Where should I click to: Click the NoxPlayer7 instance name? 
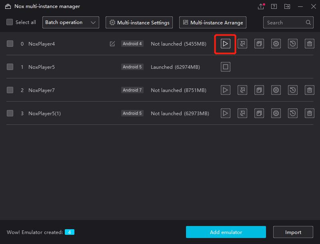(42, 90)
